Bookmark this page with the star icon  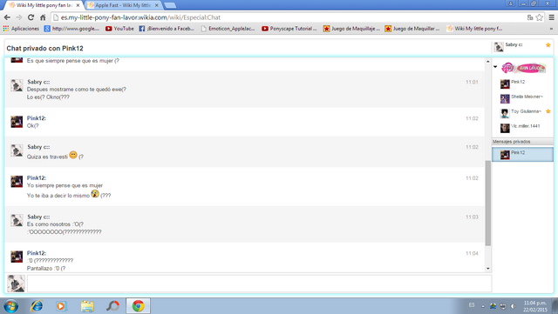[x=540, y=17]
